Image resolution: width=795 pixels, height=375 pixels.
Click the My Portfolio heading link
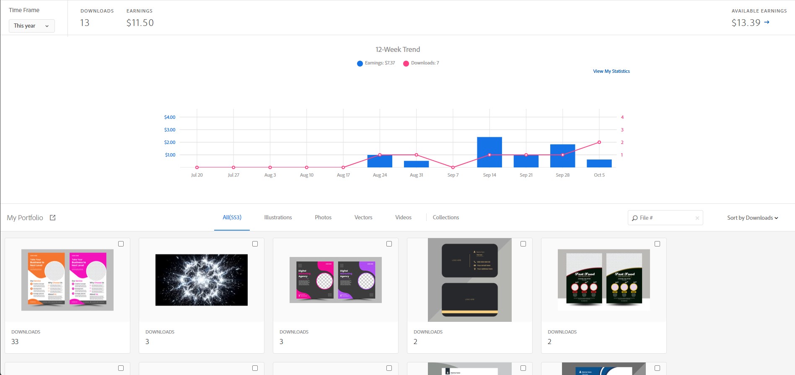coord(25,218)
